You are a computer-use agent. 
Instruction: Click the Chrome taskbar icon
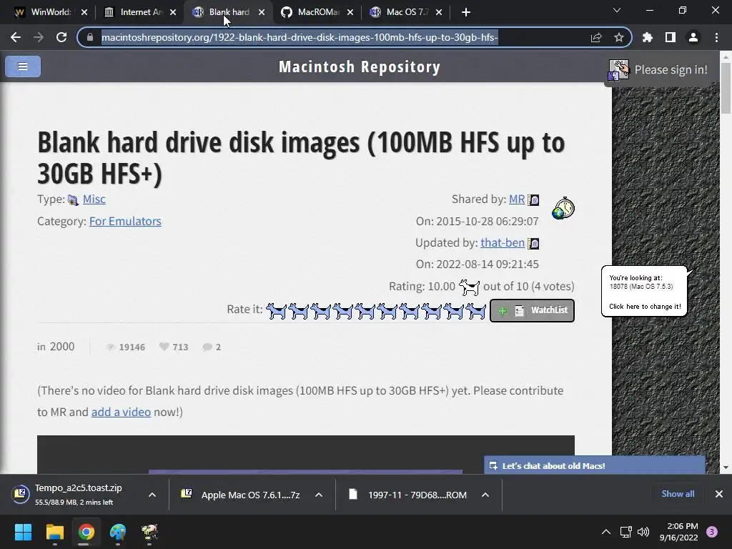coord(86,532)
